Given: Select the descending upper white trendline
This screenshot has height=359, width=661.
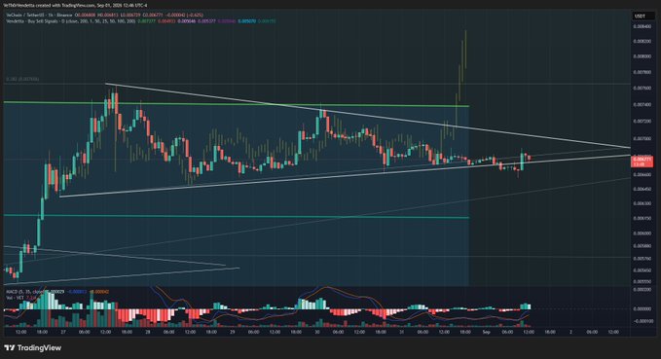Looking at the screenshot, I should (x=368, y=117).
